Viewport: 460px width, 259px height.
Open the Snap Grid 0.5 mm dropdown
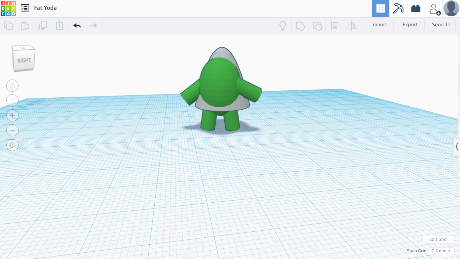point(441,251)
